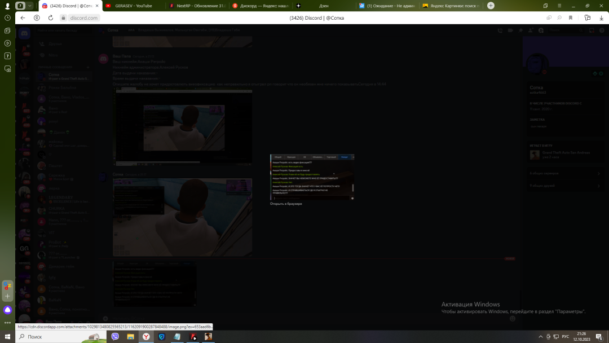Add a site with the sidebar plus

(x=7, y=296)
